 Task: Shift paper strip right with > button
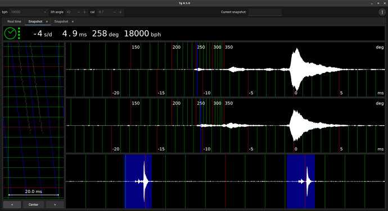tap(55, 205)
